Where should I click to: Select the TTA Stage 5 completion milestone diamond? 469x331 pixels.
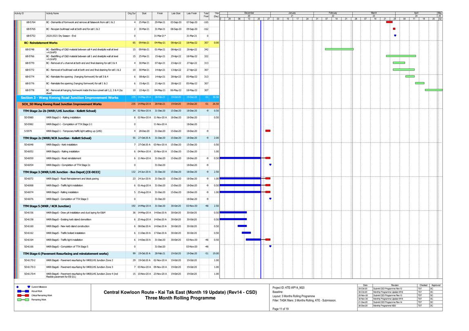pyautogui.click(x=270, y=246)
